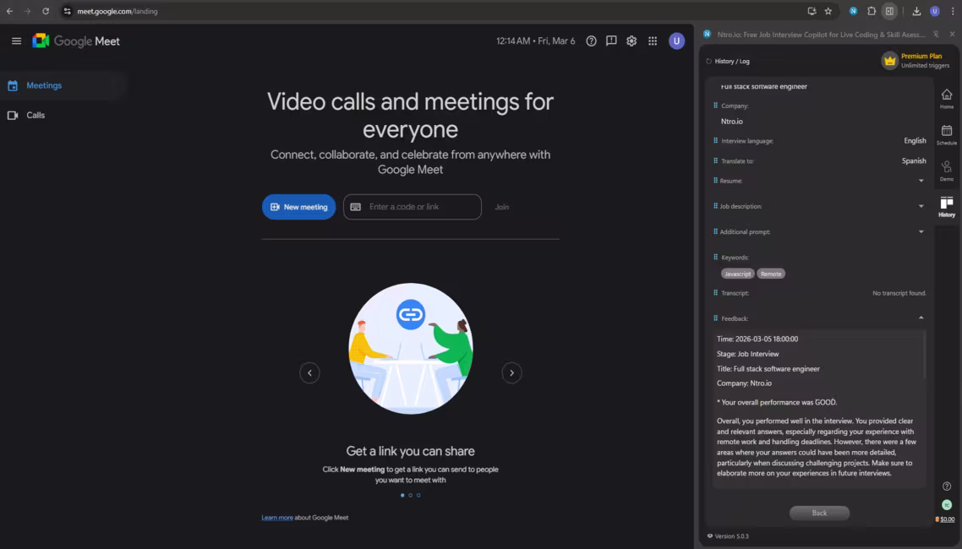Select Meetings in the Meet sidebar
This screenshot has width=962, height=549.
[x=62, y=85]
